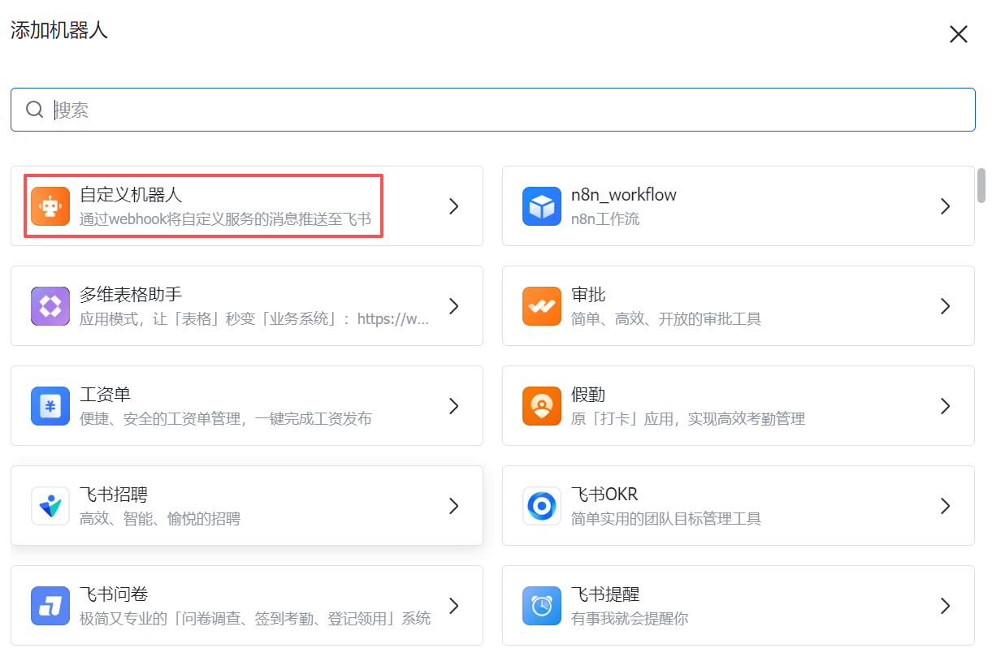Image resolution: width=992 pixels, height=670 pixels.
Task: Select the 飞书问卷 title text
Action: click(114, 594)
